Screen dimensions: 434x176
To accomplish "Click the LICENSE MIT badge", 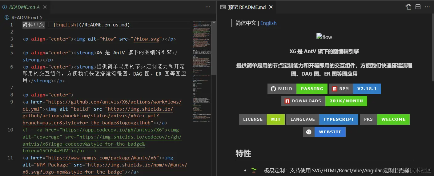I will [x=262, y=119].
